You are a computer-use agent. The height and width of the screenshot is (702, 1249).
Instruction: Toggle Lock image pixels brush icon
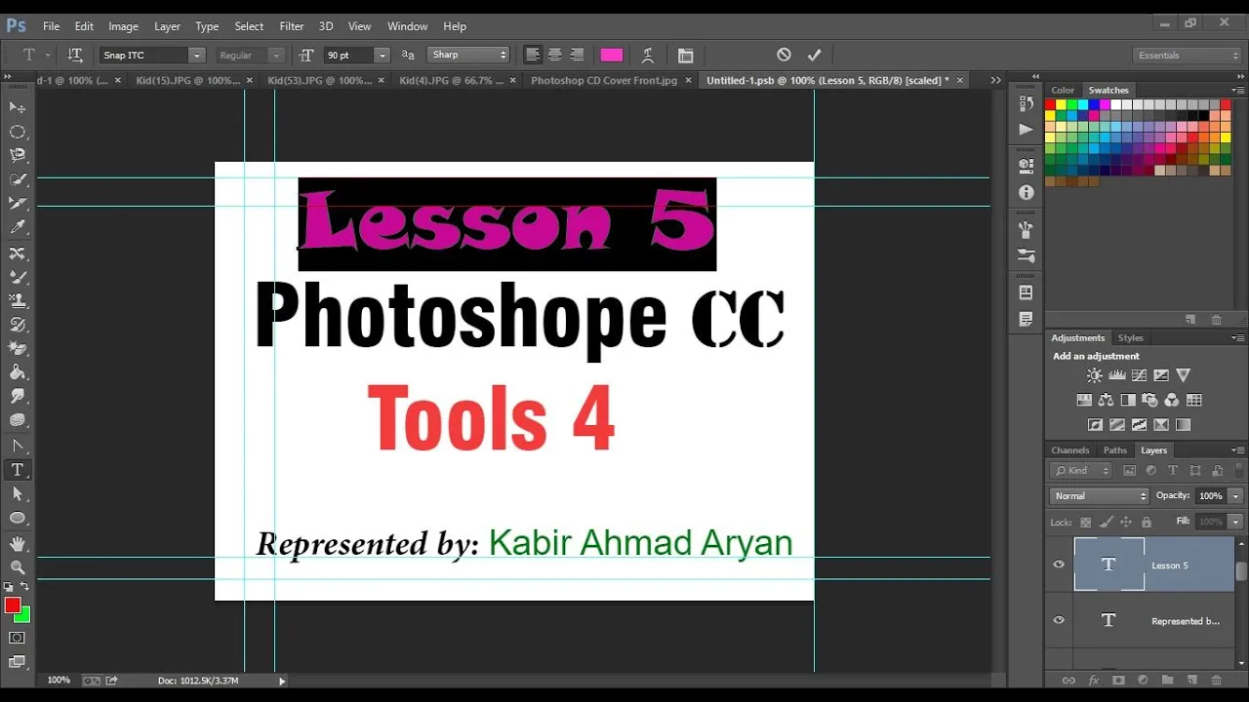pos(1106,522)
